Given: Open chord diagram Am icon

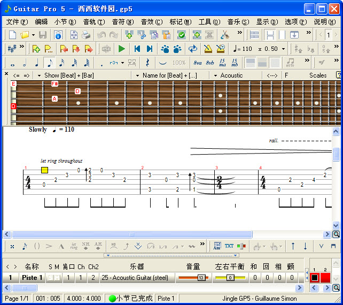Looking at the screenshot, I should click(x=217, y=246).
